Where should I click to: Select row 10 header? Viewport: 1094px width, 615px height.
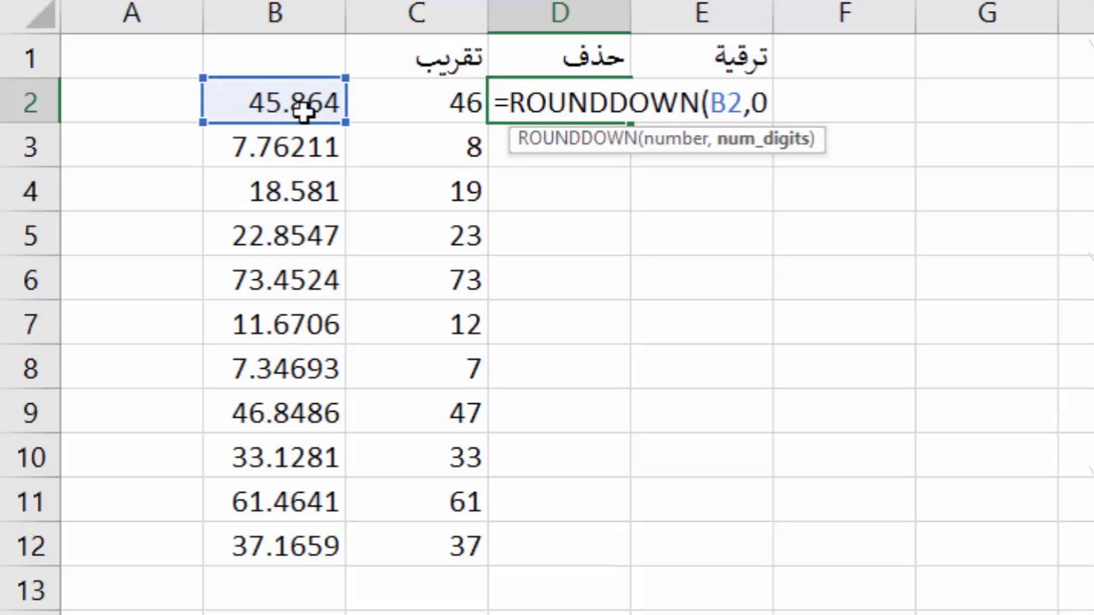[30, 457]
